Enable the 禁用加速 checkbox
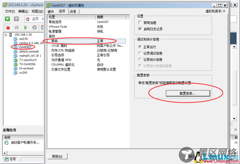Image resolution: width=240 pixels, height=164 pixels. [x=140, y=22]
